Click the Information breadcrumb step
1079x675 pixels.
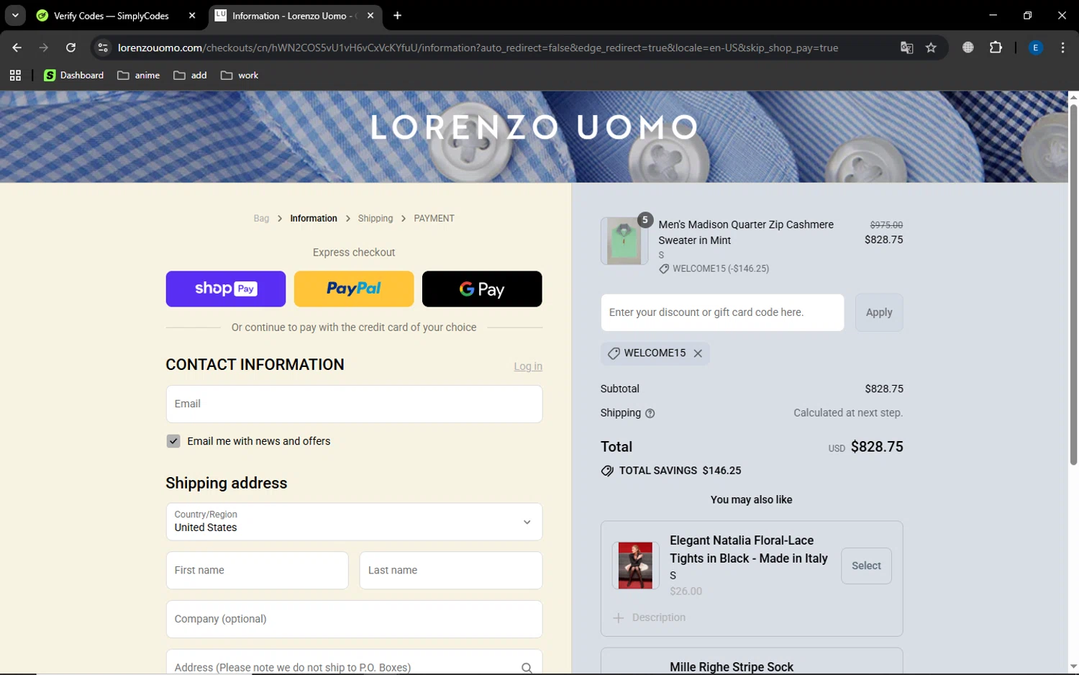(314, 218)
